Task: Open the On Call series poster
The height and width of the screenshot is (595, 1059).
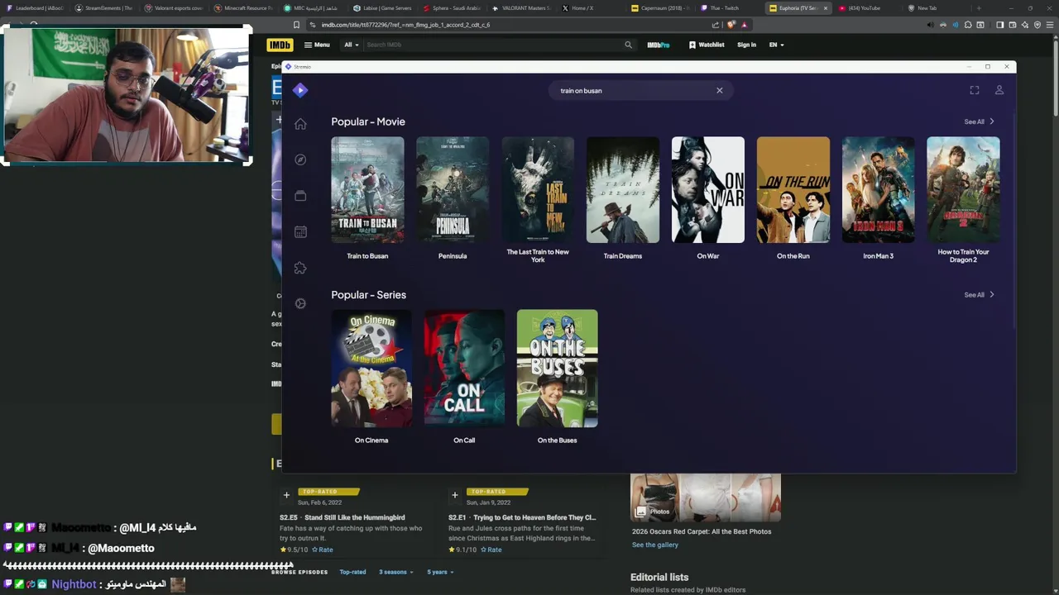Action: click(464, 369)
